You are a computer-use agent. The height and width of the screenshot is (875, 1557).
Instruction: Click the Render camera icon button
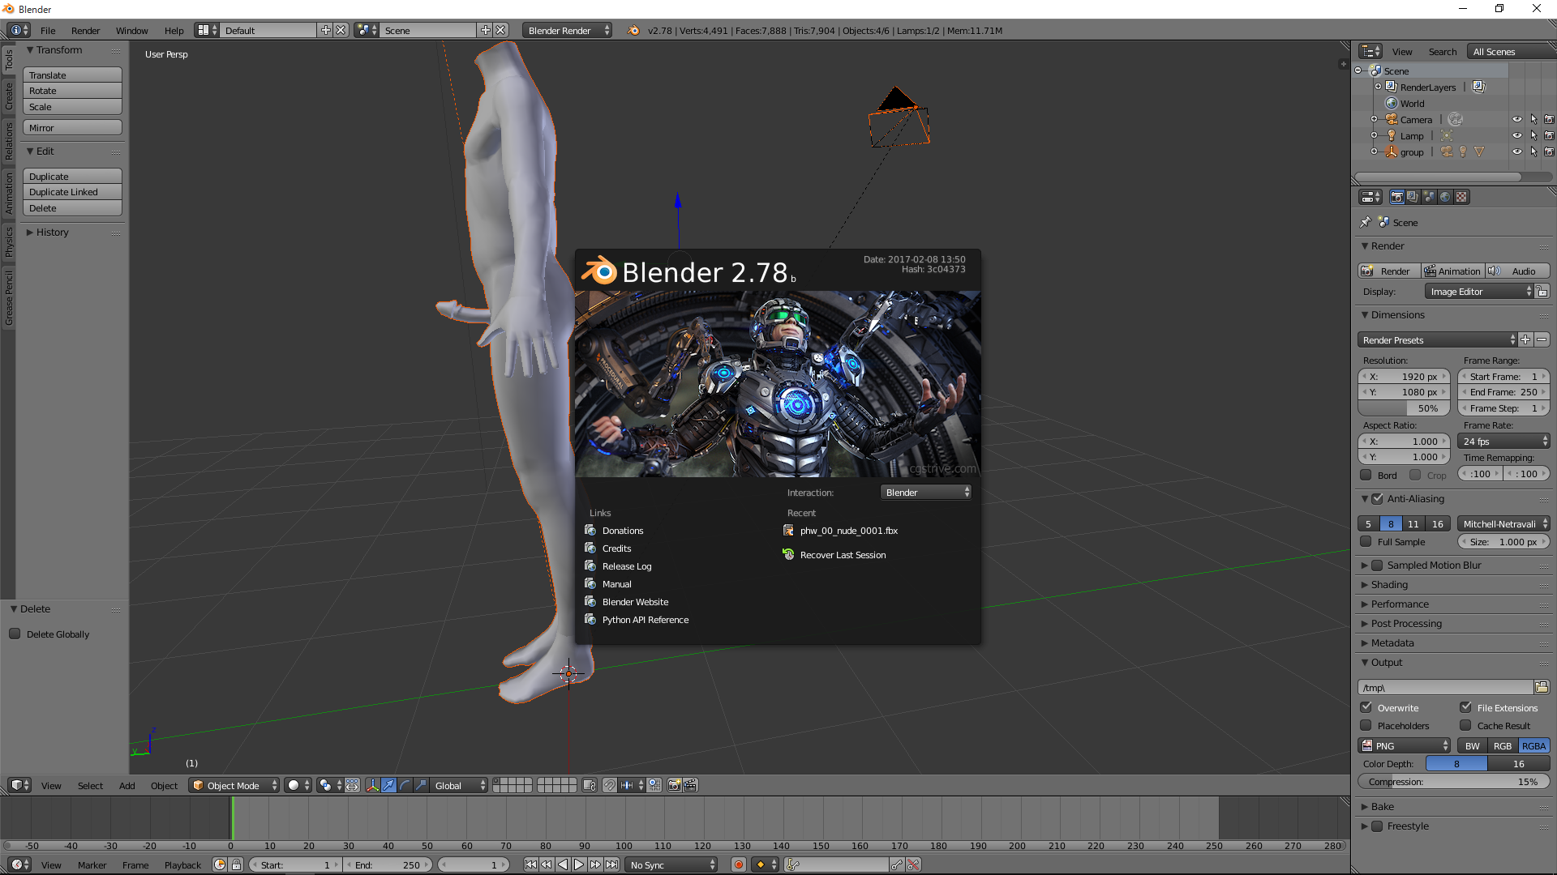(1388, 271)
